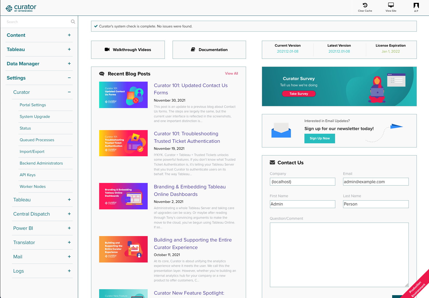Open 'Building and Supporting the Entire Curator Experience' post
This screenshot has height=298, width=429.
click(x=193, y=244)
